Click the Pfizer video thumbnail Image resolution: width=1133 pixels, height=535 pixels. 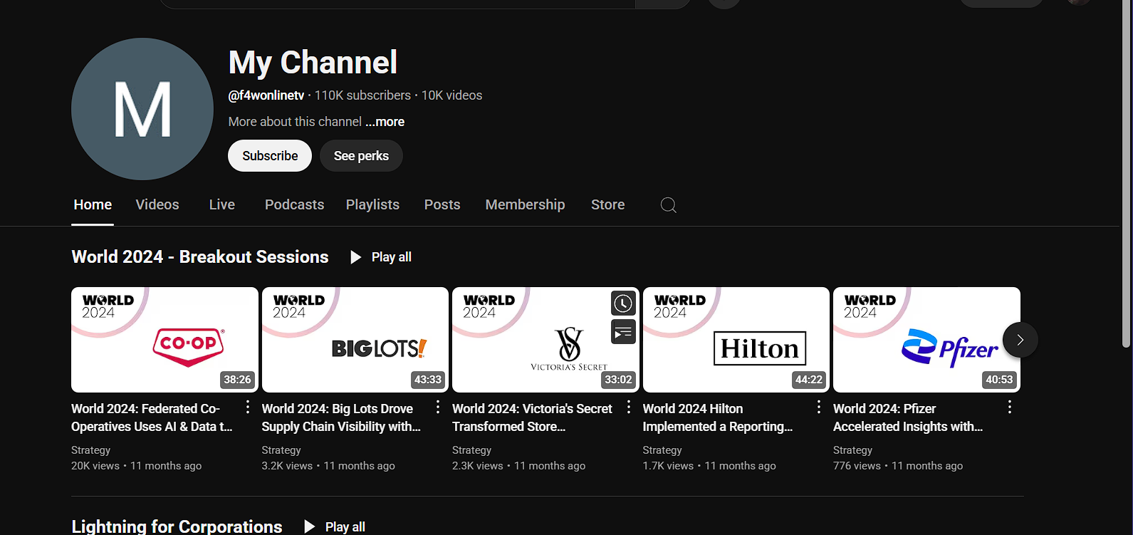[926, 340]
